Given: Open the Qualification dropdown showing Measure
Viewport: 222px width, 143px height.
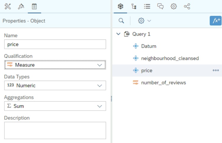Looking at the screenshot, I should pos(55,65).
